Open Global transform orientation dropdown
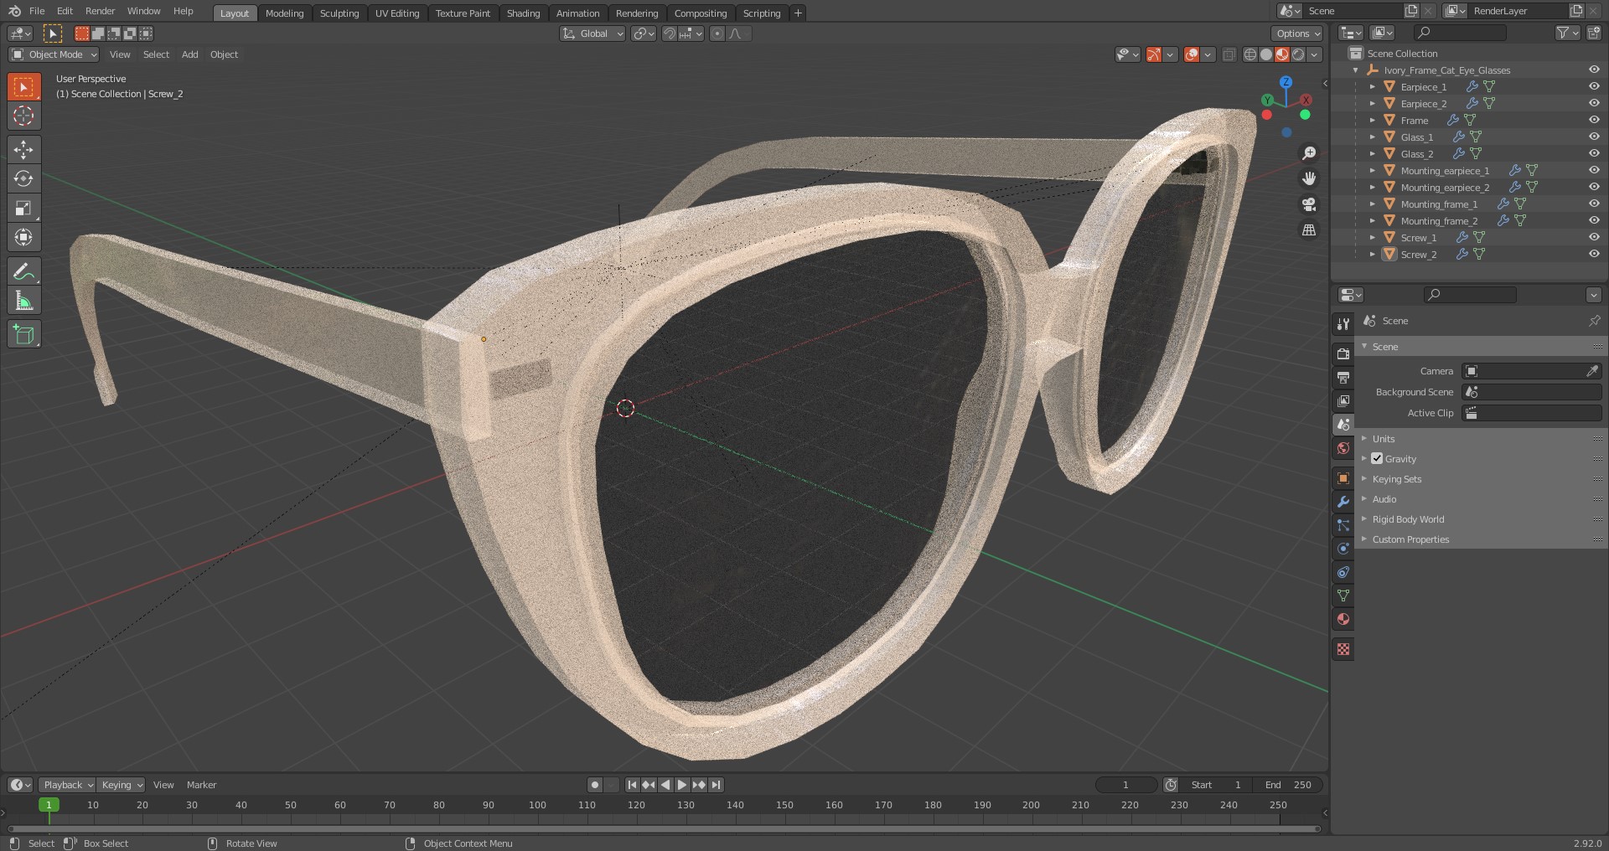This screenshot has height=851, width=1609. 592,34
